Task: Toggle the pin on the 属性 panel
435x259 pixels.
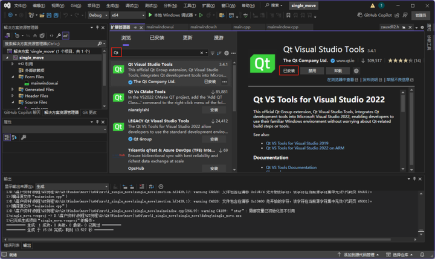Action: 97,122
